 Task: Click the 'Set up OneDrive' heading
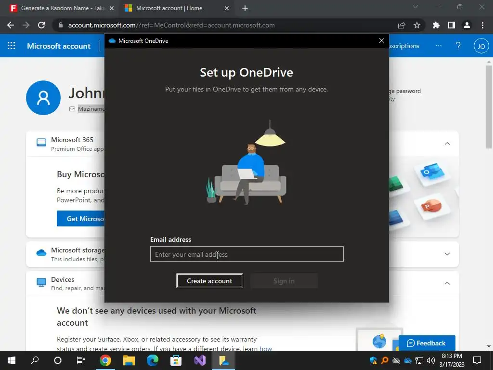(246, 72)
